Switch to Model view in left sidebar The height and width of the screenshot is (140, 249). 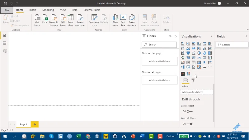5,51
